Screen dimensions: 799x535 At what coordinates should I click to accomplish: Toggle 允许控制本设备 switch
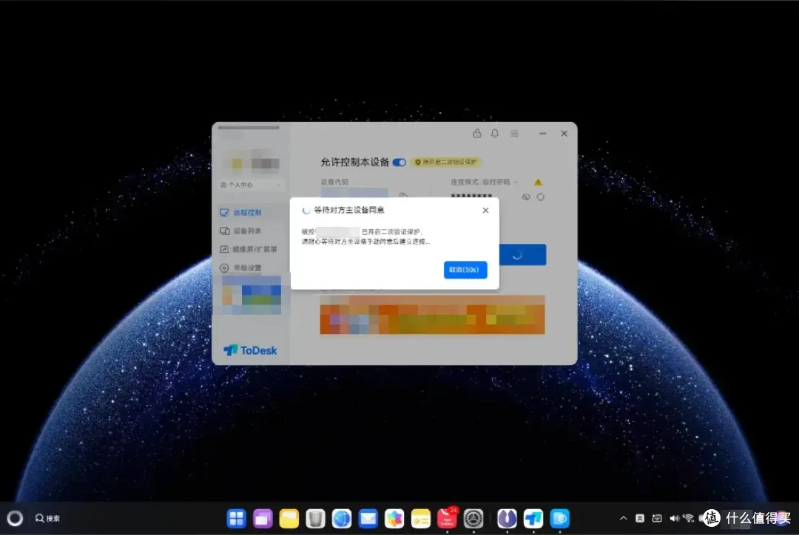399,163
